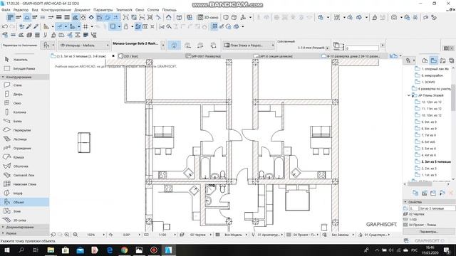Open the Документ menu

[82, 10]
